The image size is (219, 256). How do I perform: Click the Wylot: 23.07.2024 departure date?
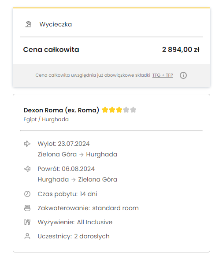(64, 144)
